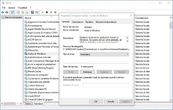Click services list scroll up arrow
This screenshot has height=110, width=173.
171,17
